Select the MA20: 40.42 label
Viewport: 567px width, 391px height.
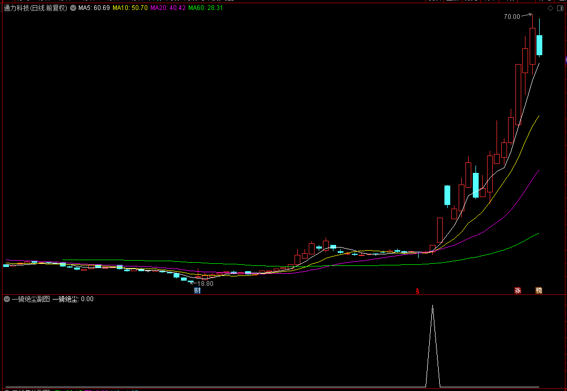point(168,8)
